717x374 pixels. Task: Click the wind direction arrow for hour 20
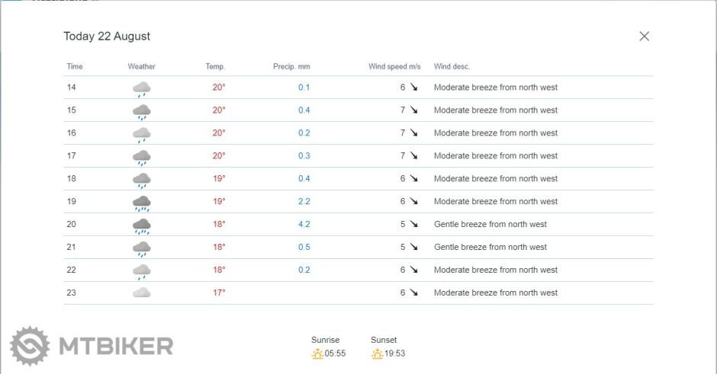click(x=414, y=225)
